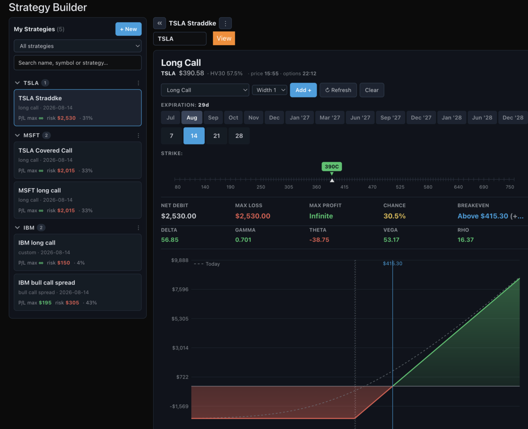Select the Dec expiration month
528x429 pixels.
pos(274,118)
